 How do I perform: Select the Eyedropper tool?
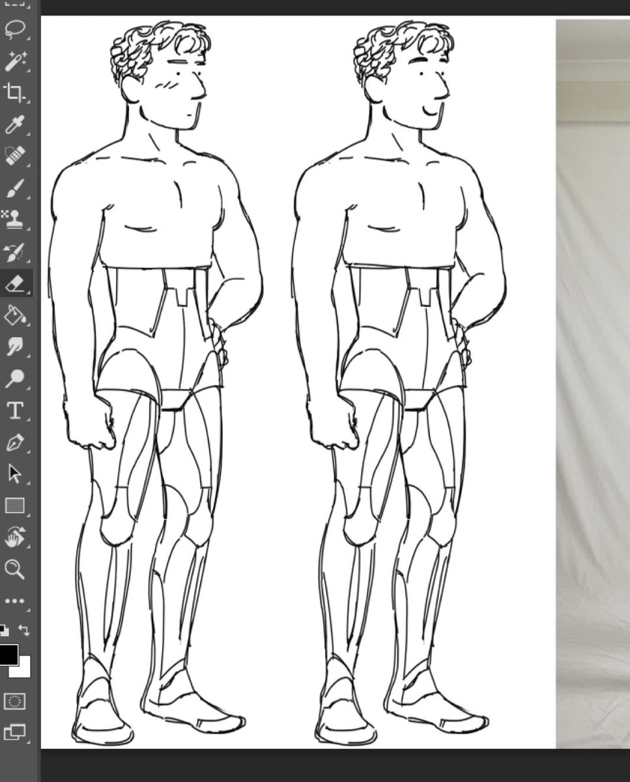click(14, 124)
